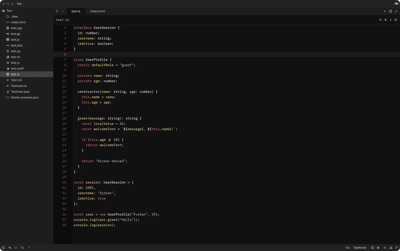Split the editor pane
Viewport: 400px width, 251px height.
point(390,11)
